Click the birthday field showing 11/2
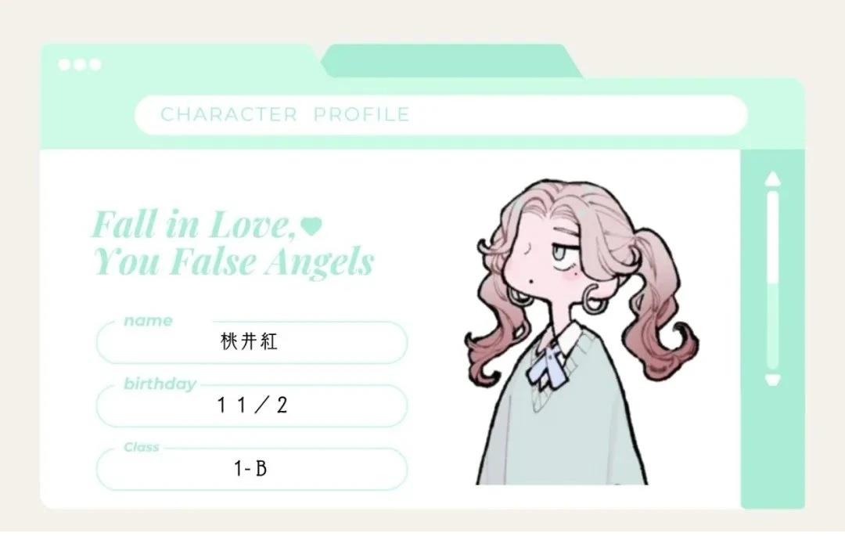845x555 pixels. click(x=252, y=405)
